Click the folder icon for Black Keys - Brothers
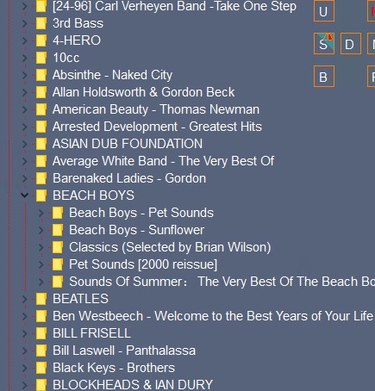 [x=41, y=368]
